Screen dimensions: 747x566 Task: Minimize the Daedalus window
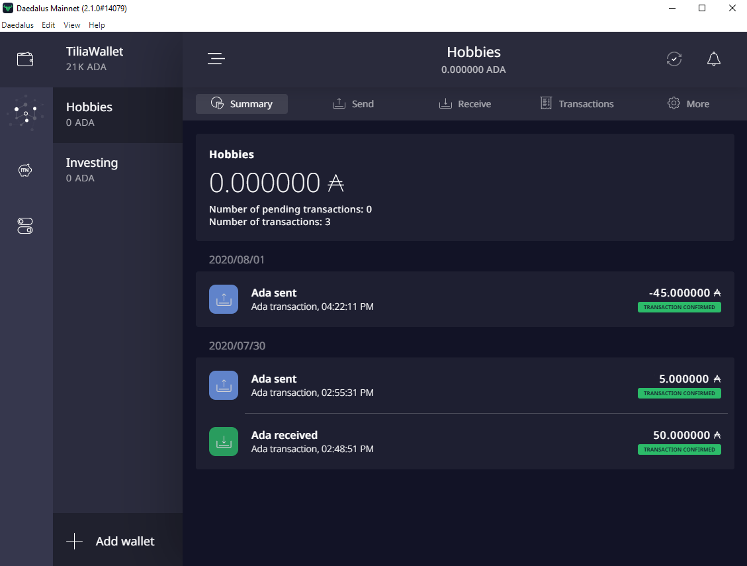(x=672, y=8)
